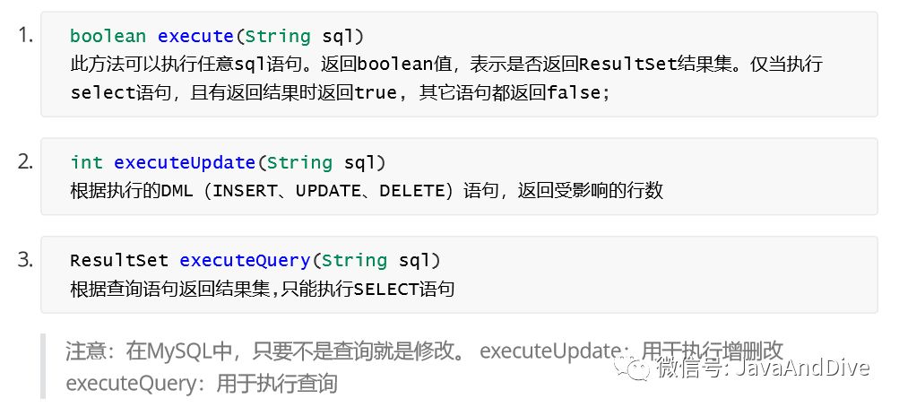
Task: Click the 'String' type in executeQuery signature
Action: [354, 260]
